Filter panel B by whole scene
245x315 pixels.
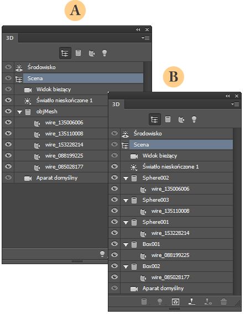(x=154, y=119)
